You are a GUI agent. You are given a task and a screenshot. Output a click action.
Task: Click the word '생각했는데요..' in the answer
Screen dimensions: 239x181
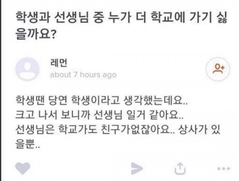[x=156, y=100]
